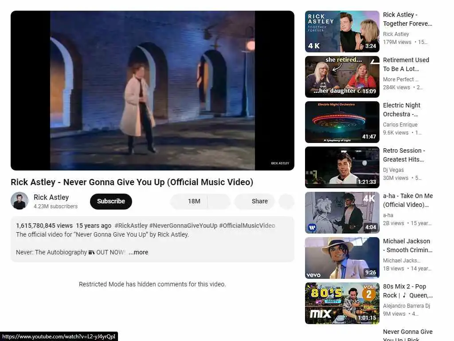Image resolution: width=454 pixels, height=341 pixels.
Task: Open 'Electric Night Orchestra -...' title
Action: 402,110
